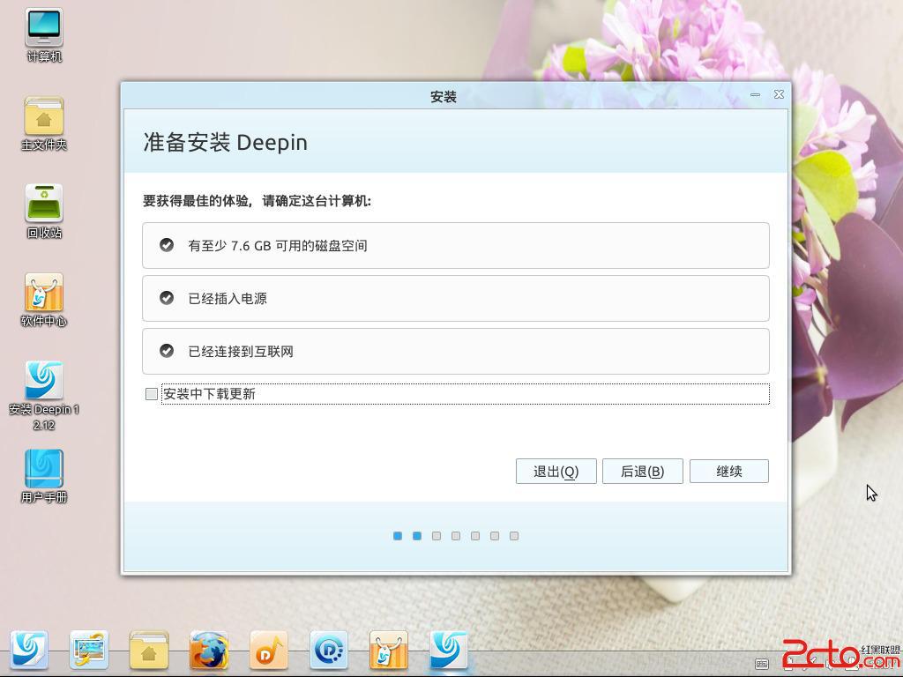This screenshot has height=677, width=903.
Task: Open the home folder from the dock
Action: [x=148, y=650]
